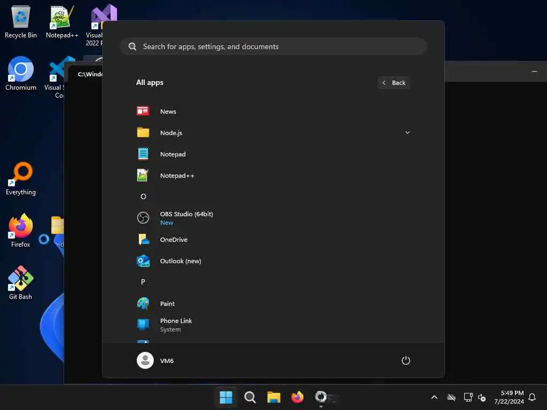This screenshot has height=410, width=547.
Task: Select the Git Bash desktop shortcut
Action: click(x=21, y=283)
